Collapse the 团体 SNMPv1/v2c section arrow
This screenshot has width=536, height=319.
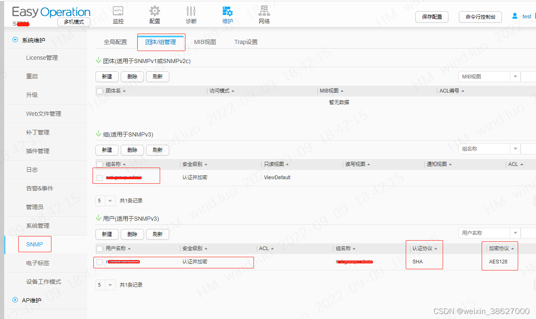point(99,61)
